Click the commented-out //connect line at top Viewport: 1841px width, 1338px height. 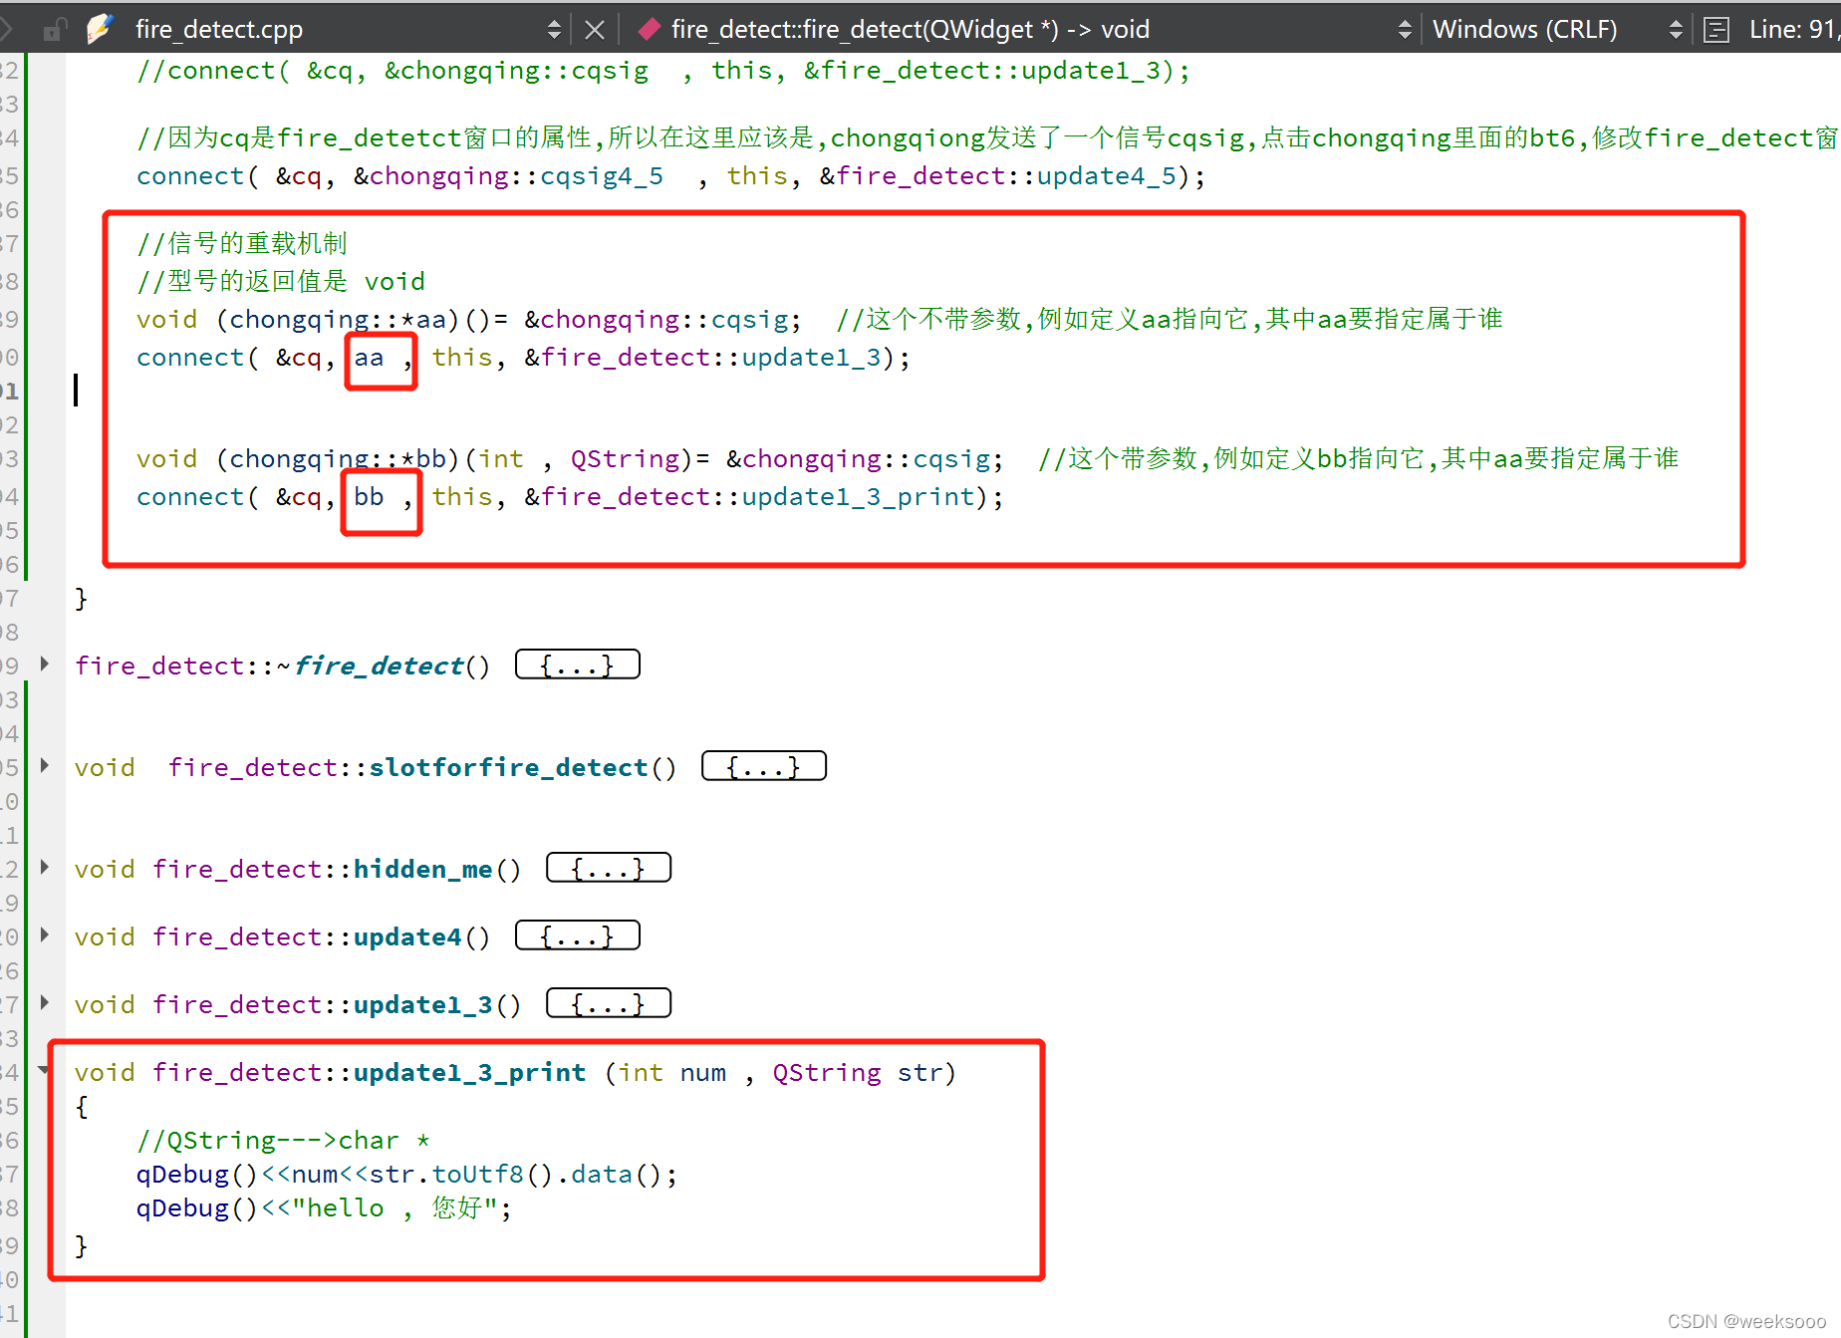pyautogui.click(x=663, y=71)
